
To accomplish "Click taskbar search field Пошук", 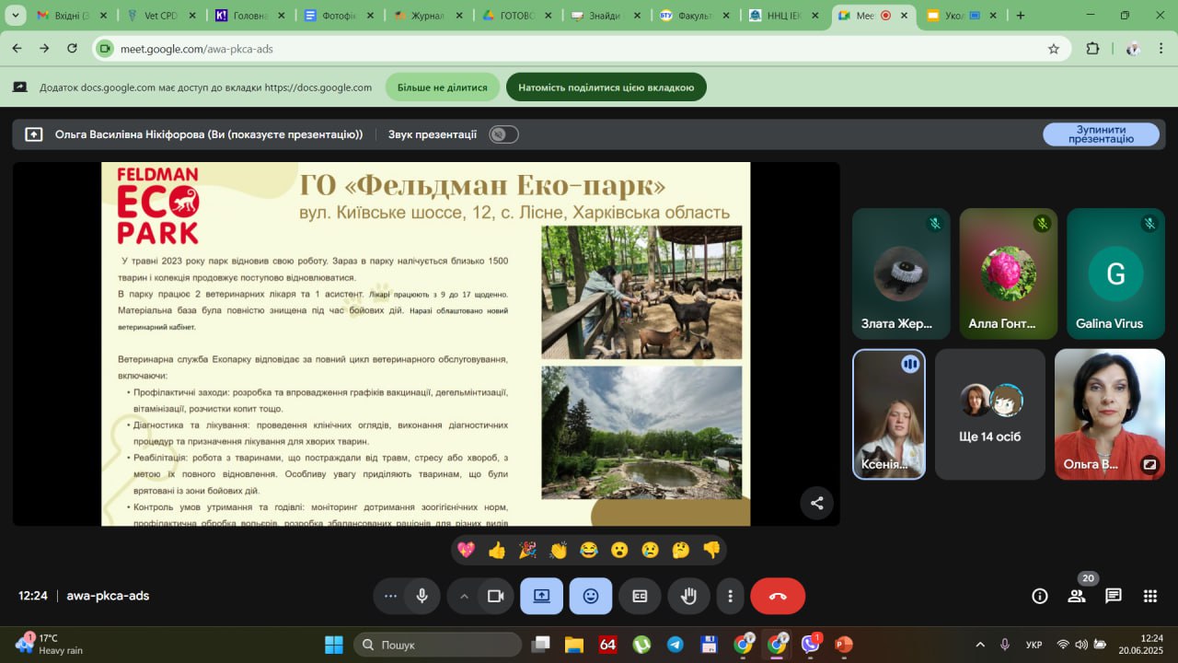I will [x=437, y=645].
